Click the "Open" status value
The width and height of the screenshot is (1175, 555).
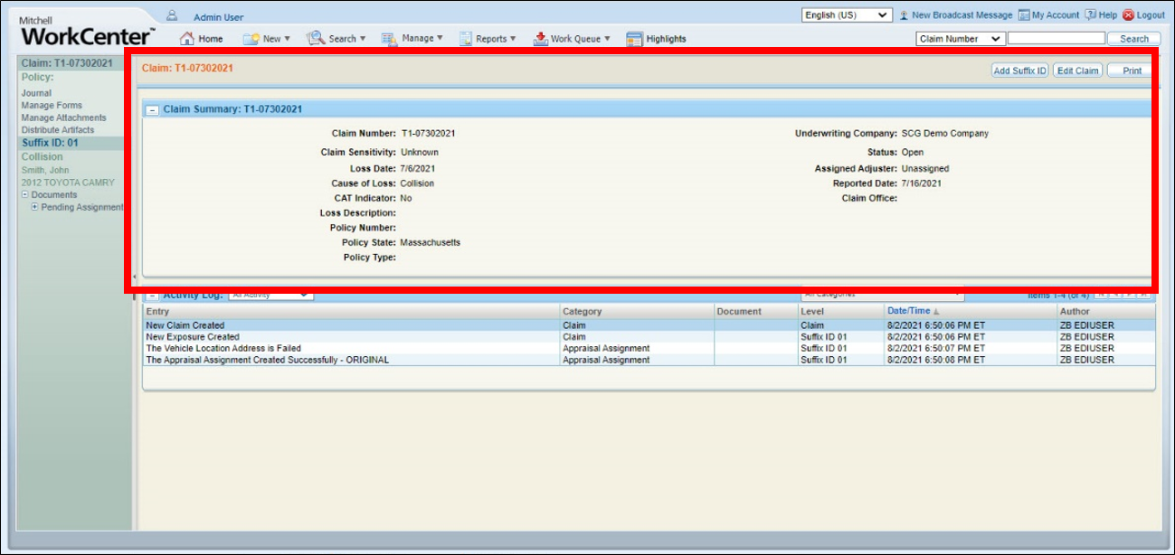[x=913, y=153]
